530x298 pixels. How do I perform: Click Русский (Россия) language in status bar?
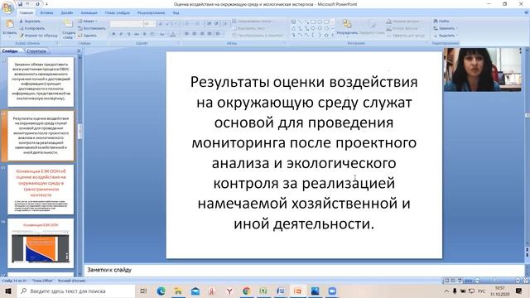coord(72,281)
